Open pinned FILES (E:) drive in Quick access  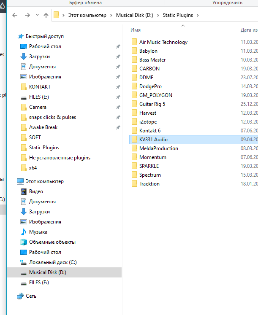click(x=39, y=97)
